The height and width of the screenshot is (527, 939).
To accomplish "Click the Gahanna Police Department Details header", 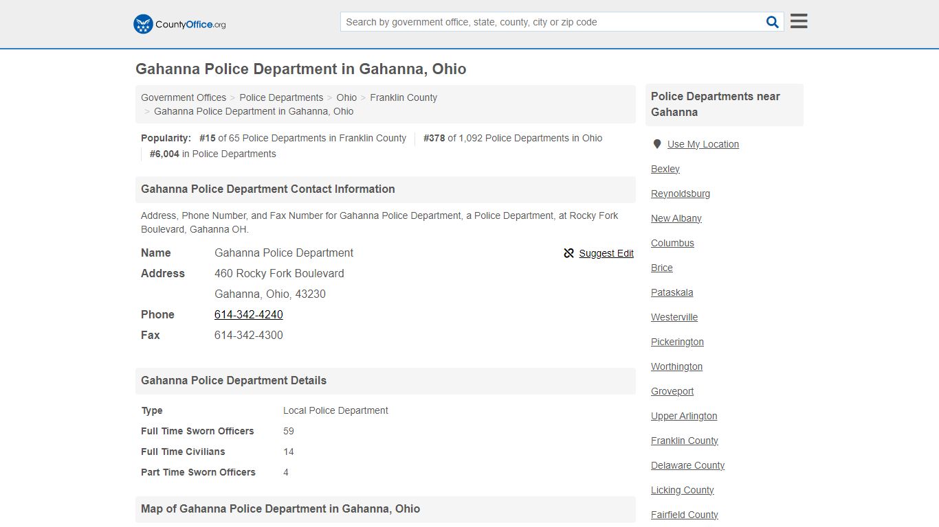I will tap(386, 381).
